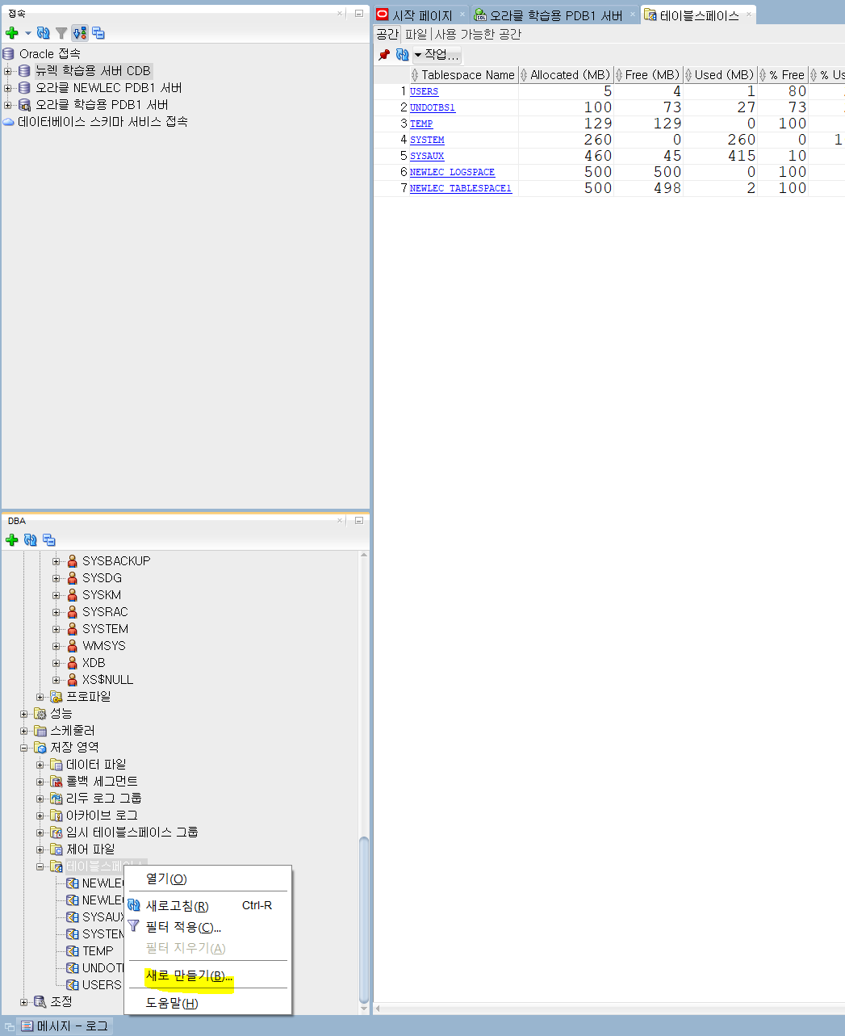Select the 제어 파일 tree node
The image size is (845, 1036).
coord(90,849)
